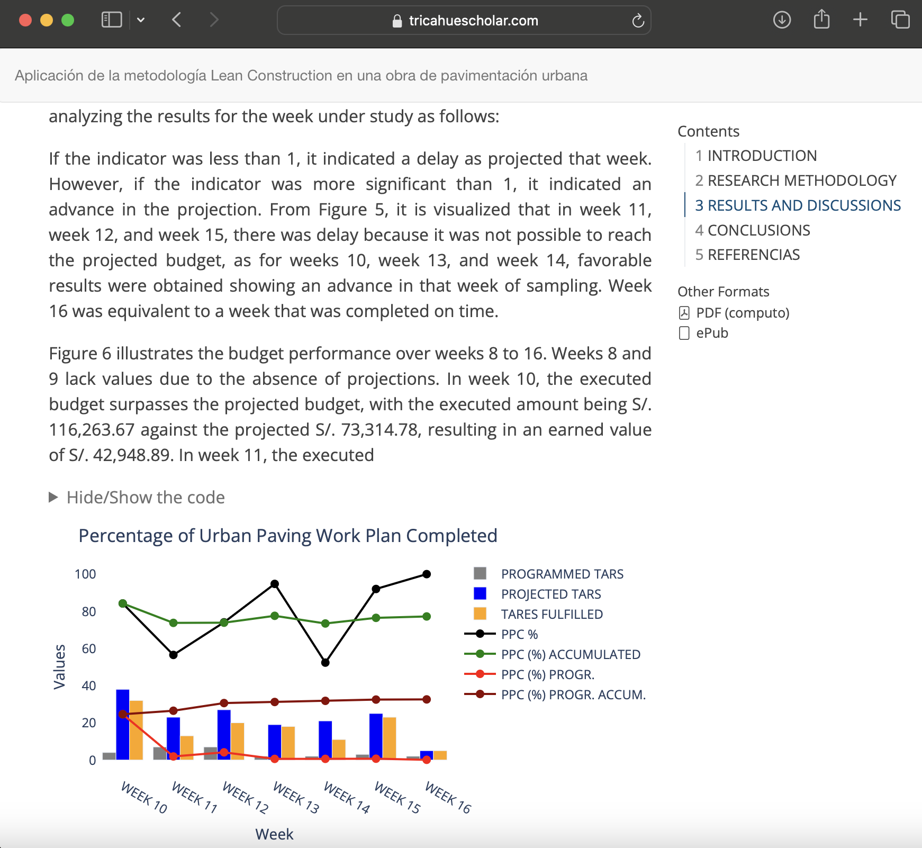Click the PDF file icon beside PDF (computo)
This screenshot has height=848, width=922.
684,313
